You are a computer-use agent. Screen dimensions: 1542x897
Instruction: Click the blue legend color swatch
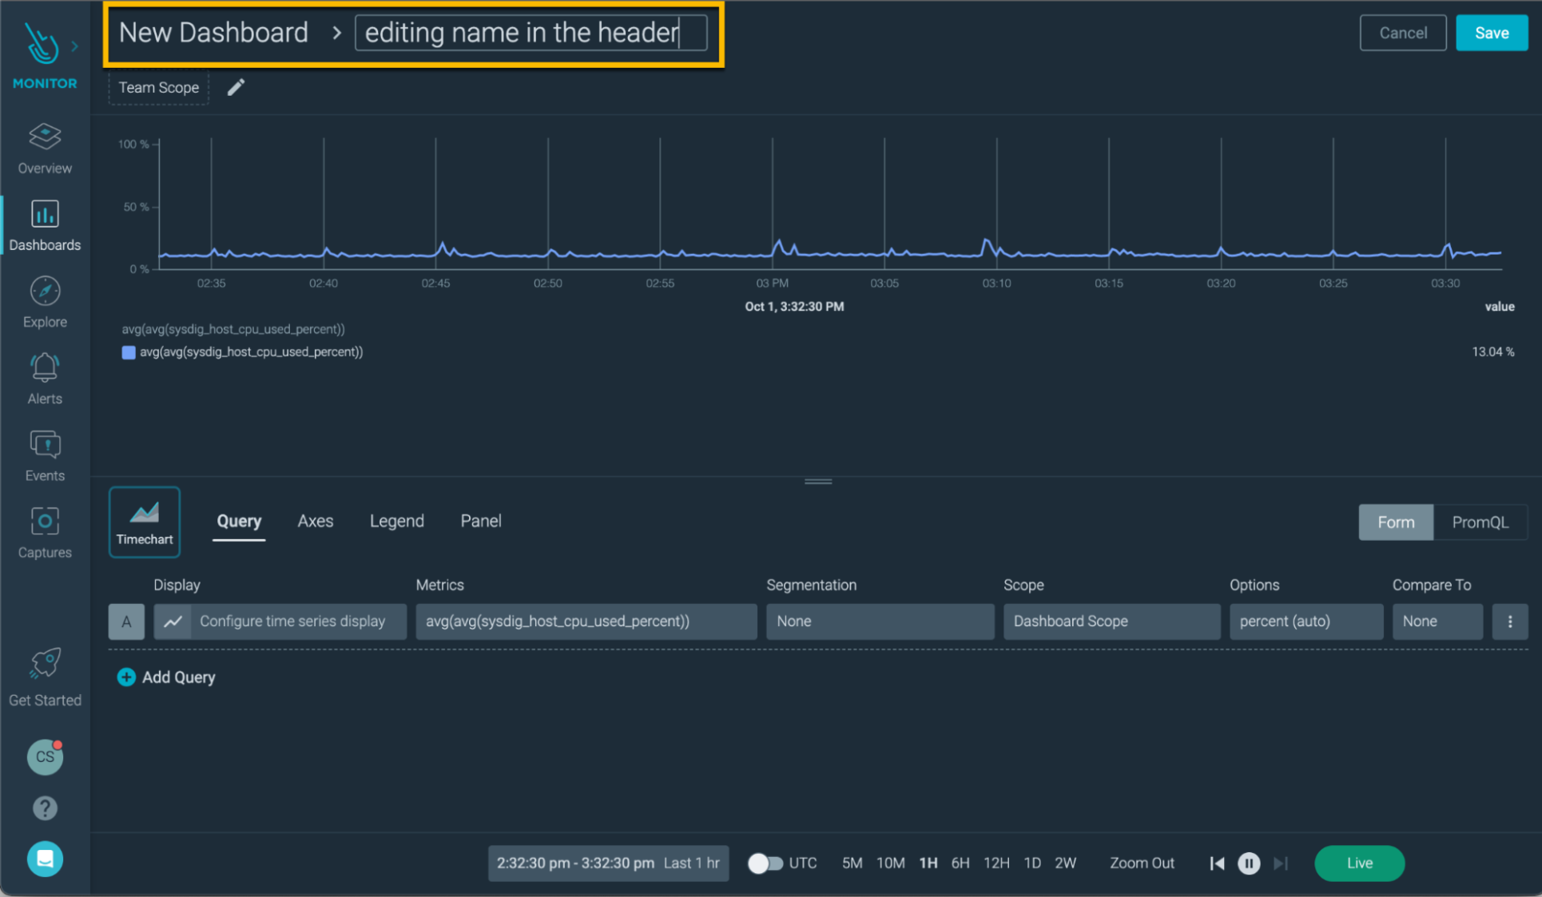(x=128, y=352)
